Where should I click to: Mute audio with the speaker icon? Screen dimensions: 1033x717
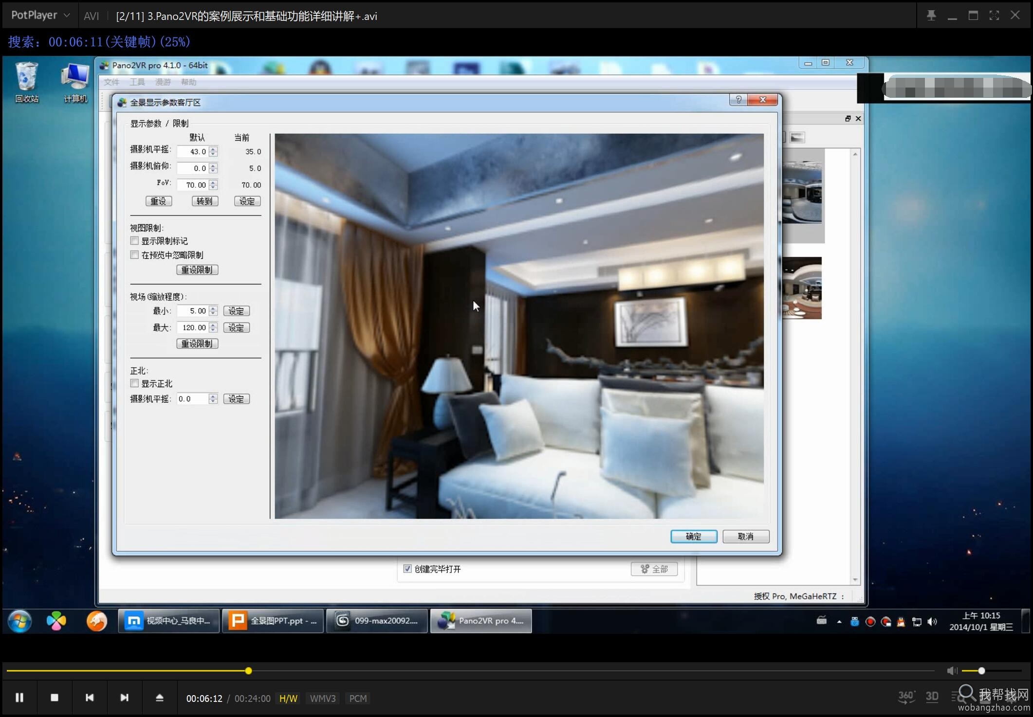point(952,671)
